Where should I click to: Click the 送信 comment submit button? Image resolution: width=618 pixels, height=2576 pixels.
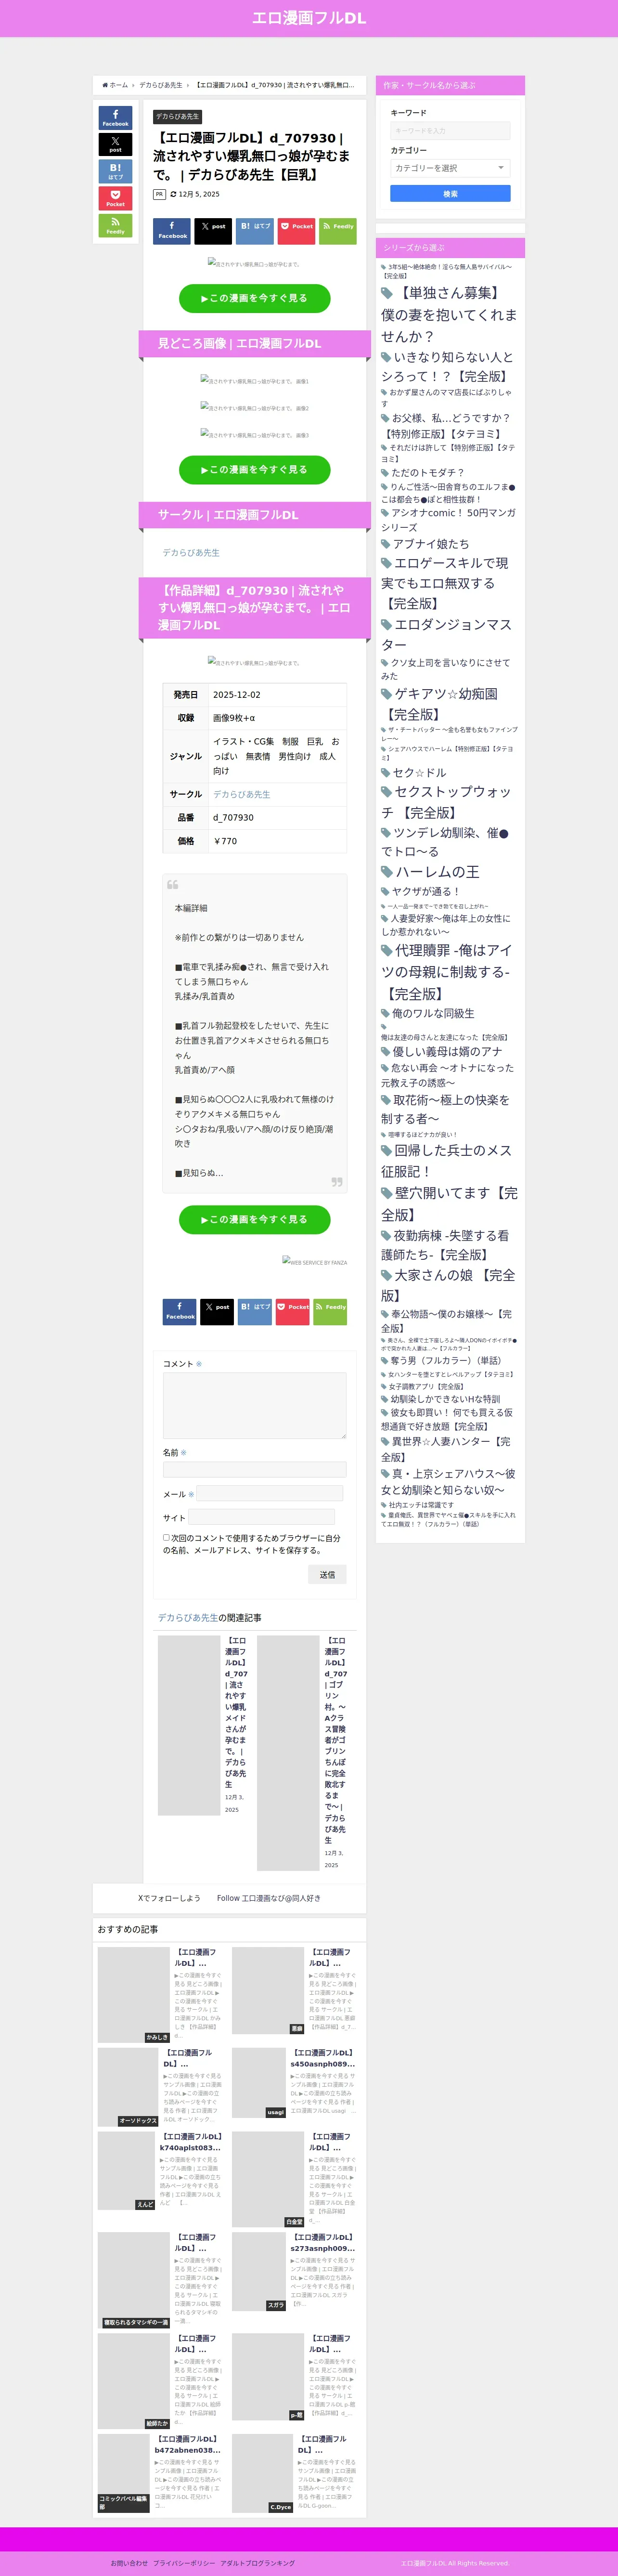(x=327, y=1574)
